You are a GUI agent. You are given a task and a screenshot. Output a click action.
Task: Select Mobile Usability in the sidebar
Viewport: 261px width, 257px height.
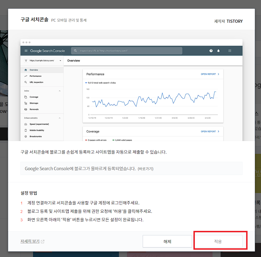(x=42, y=130)
